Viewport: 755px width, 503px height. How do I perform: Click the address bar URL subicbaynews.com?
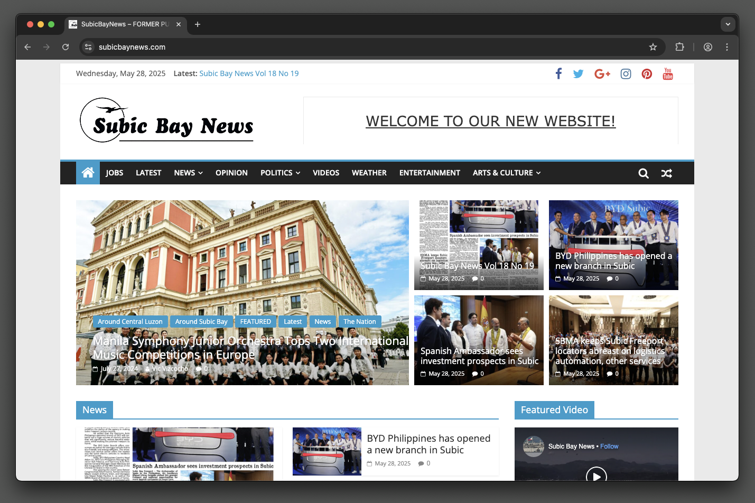click(132, 47)
